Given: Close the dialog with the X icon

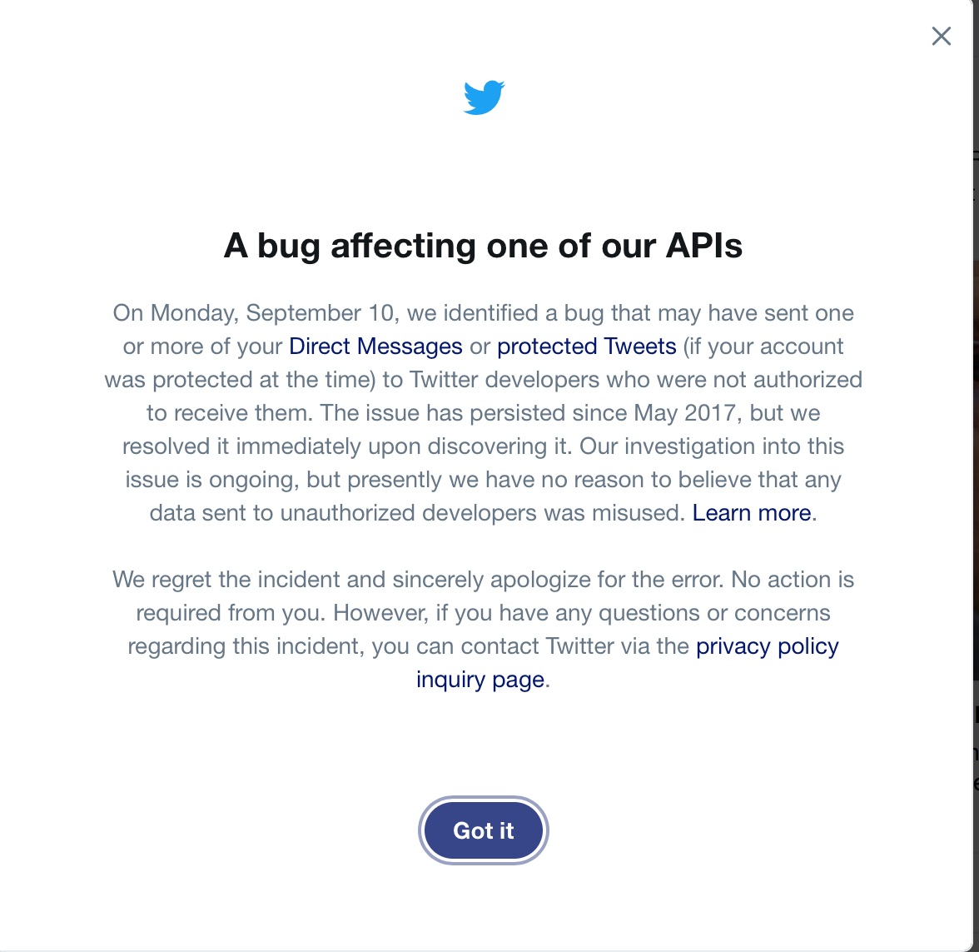Looking at the screenshot, I should pyautogui.click(x=941, y=36).
